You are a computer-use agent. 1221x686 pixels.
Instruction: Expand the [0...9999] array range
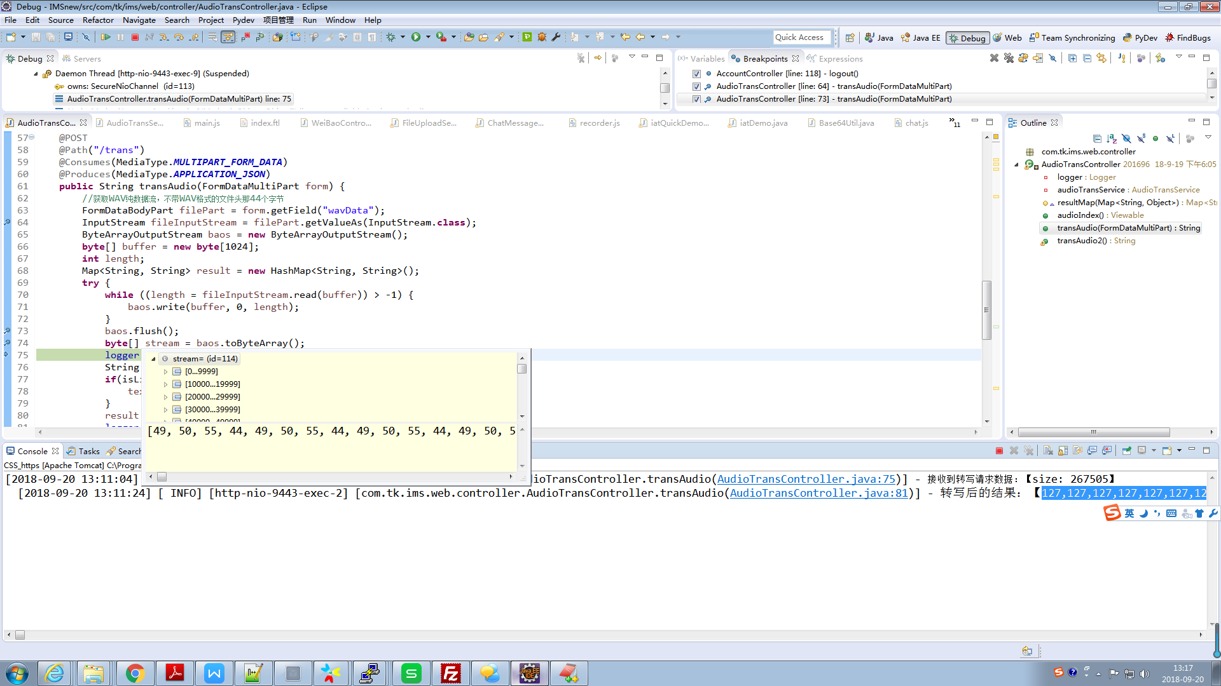(166, 372)
